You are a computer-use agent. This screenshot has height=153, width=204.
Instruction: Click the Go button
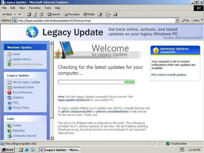(186, 20)
